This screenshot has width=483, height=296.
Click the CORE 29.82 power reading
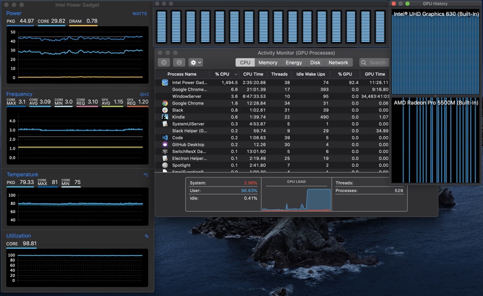click(x=52, y=21)
